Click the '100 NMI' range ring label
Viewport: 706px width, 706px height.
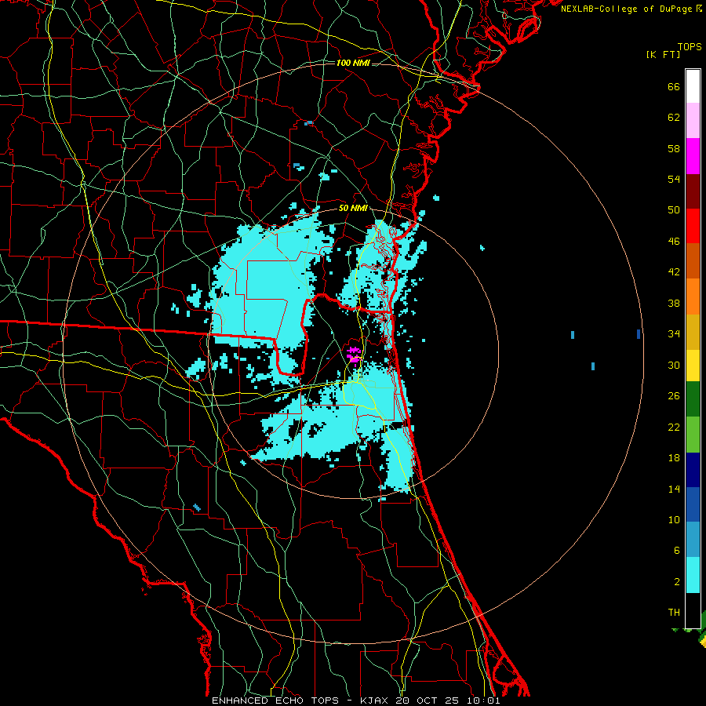[x=353, y=63]
